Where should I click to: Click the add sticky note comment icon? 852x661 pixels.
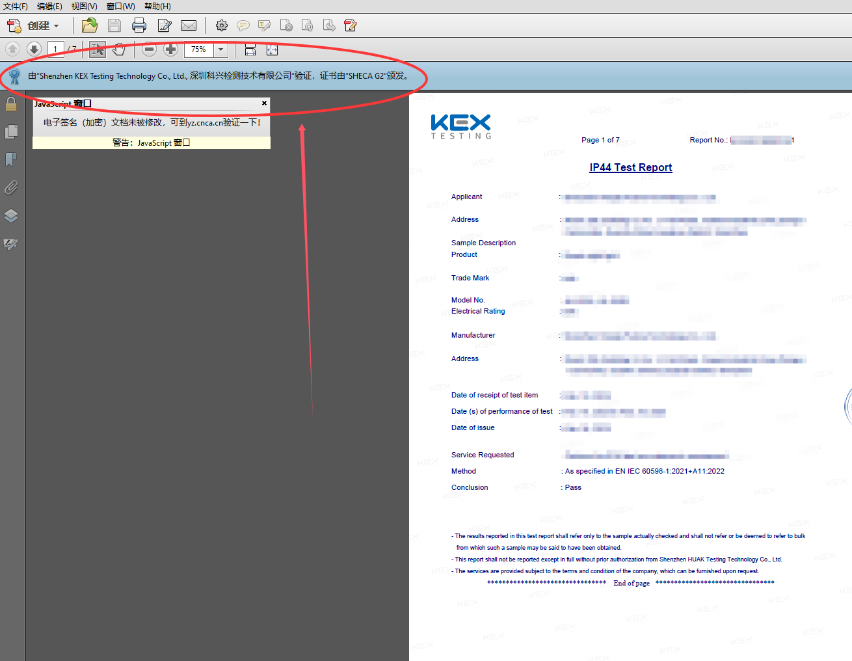pos(243,26)
